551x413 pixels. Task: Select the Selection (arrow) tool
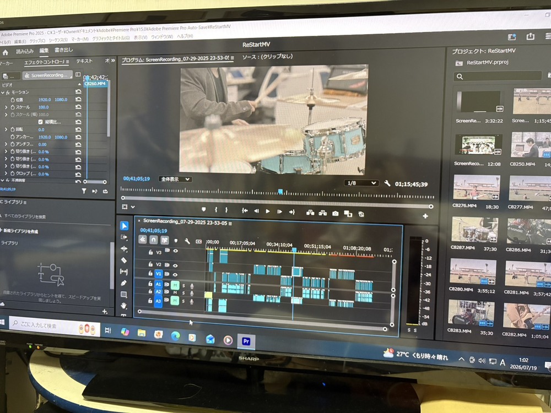pyautogui.click(x=124, y=225)
